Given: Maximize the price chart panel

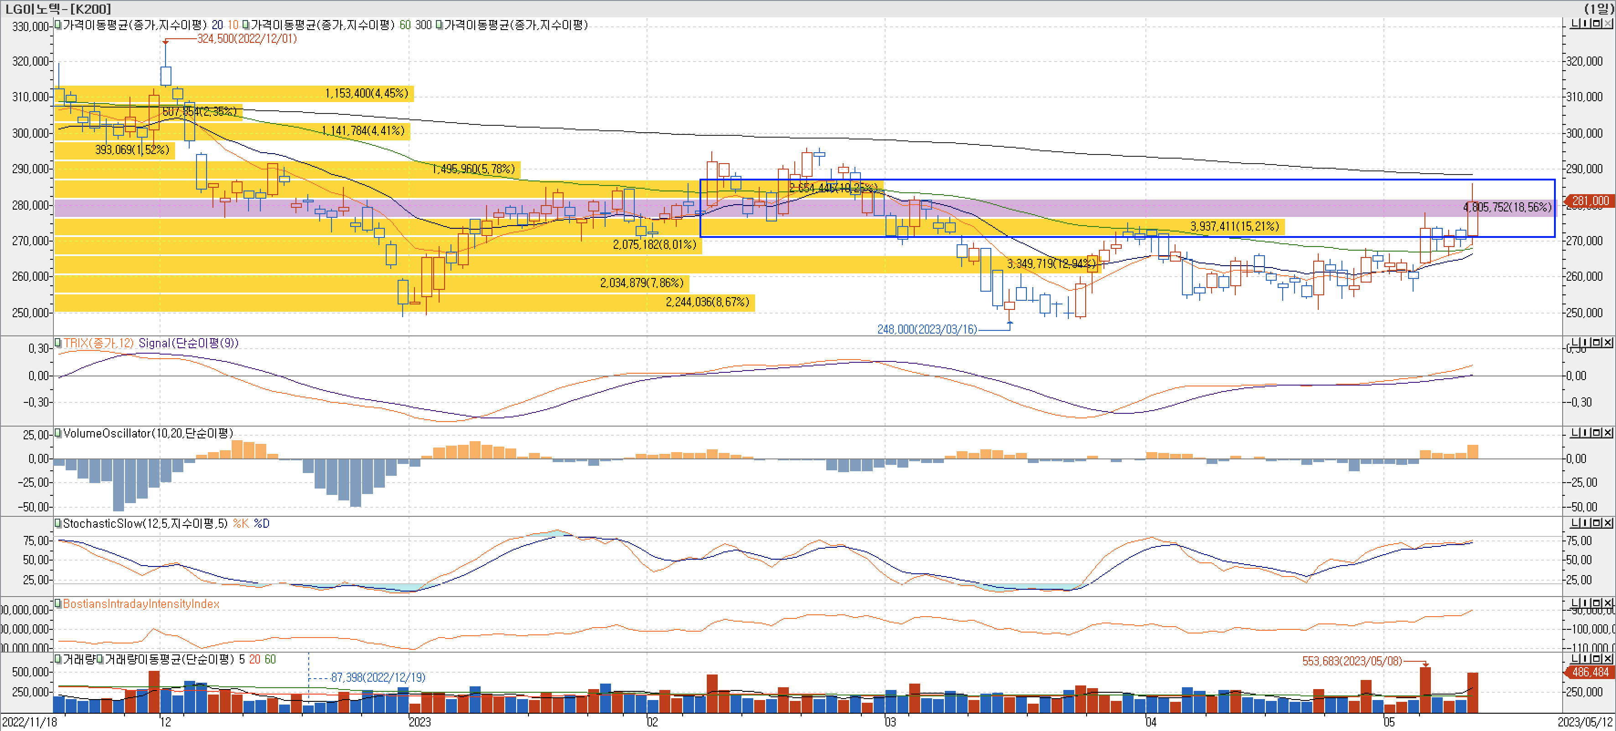Looking at the screenshot, I should (x=1596, y=24).
